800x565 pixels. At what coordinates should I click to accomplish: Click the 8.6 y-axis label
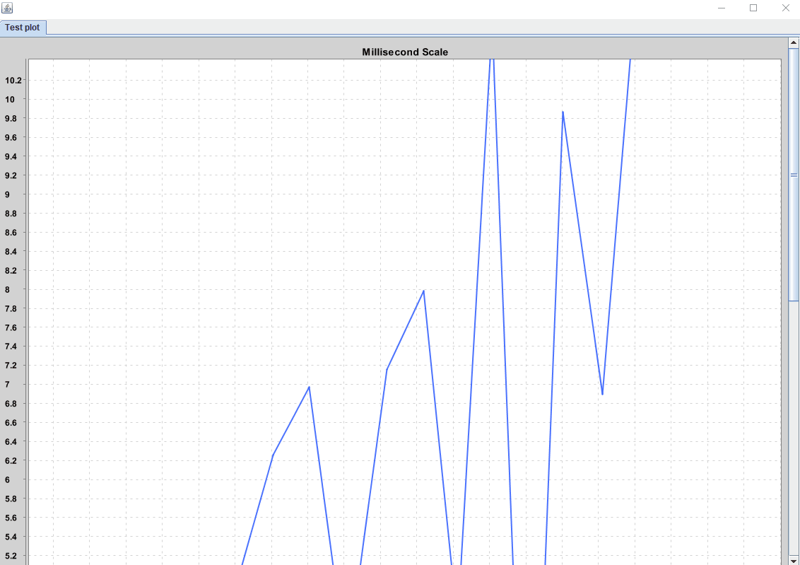(x=11, y=232)
